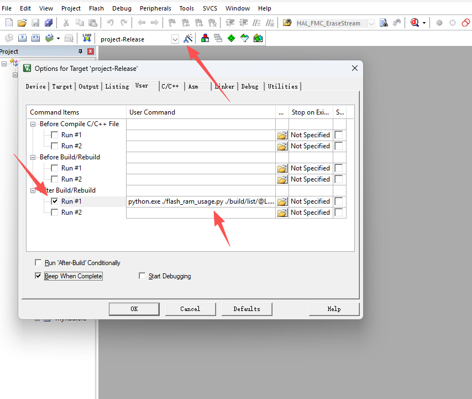Open the Peripherals menu

(x=155, y=8)
